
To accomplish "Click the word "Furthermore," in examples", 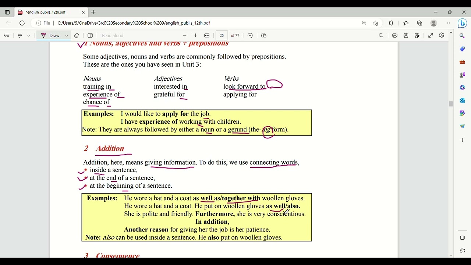I will 215,214.
